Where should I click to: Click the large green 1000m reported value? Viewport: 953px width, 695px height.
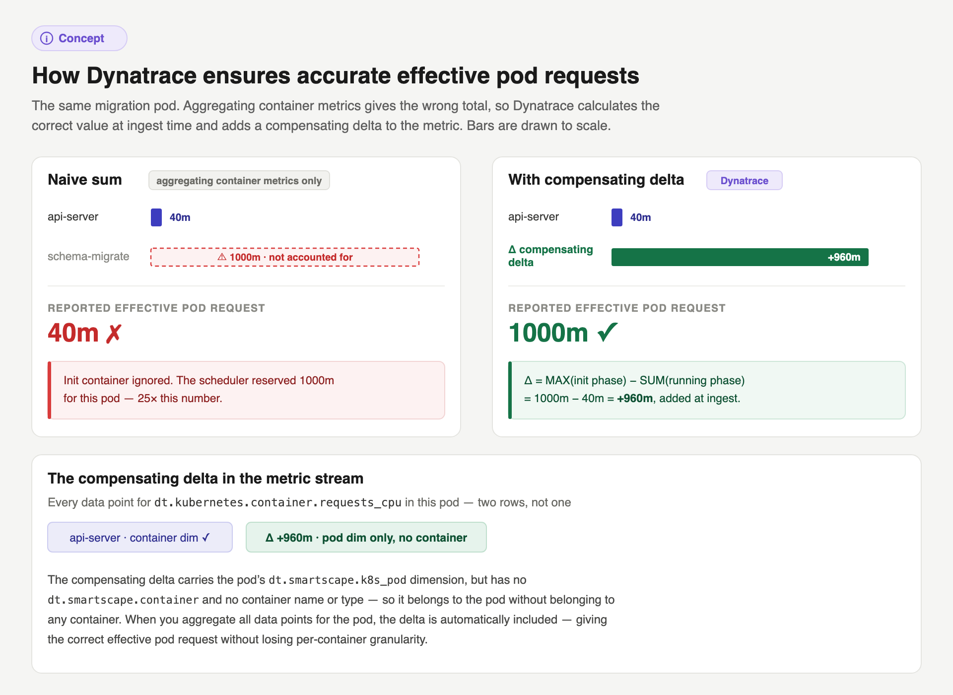coord(548,333)
